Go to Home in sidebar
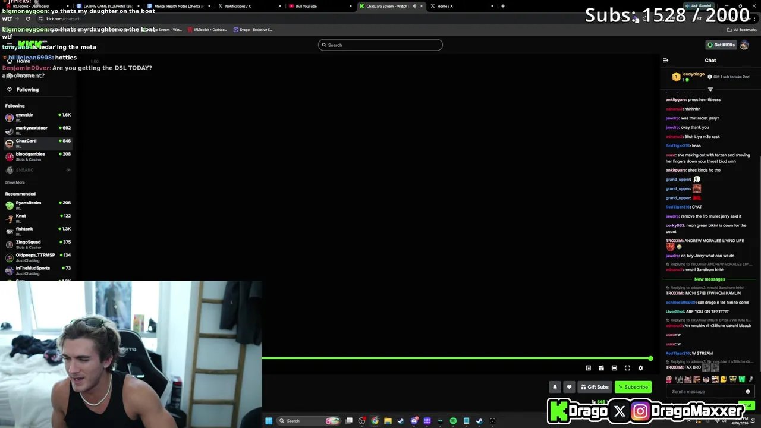 click(x=23, y=61)
